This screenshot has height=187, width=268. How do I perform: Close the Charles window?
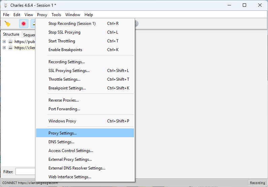coord(260,5)
